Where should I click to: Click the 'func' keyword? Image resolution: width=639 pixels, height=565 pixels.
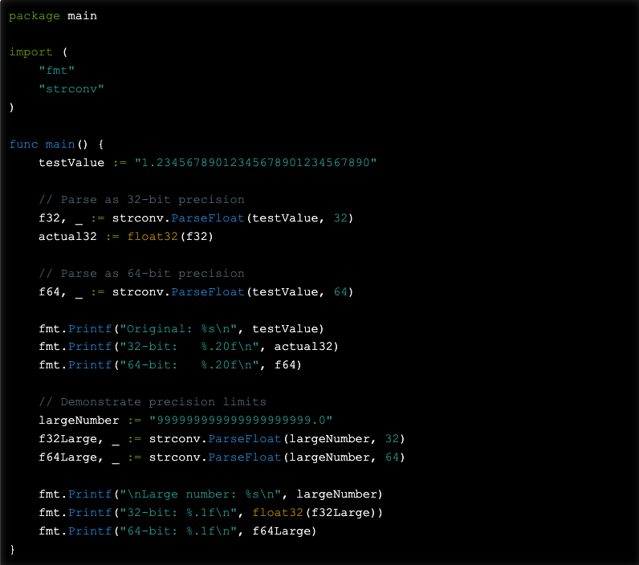tap(23, 144)
